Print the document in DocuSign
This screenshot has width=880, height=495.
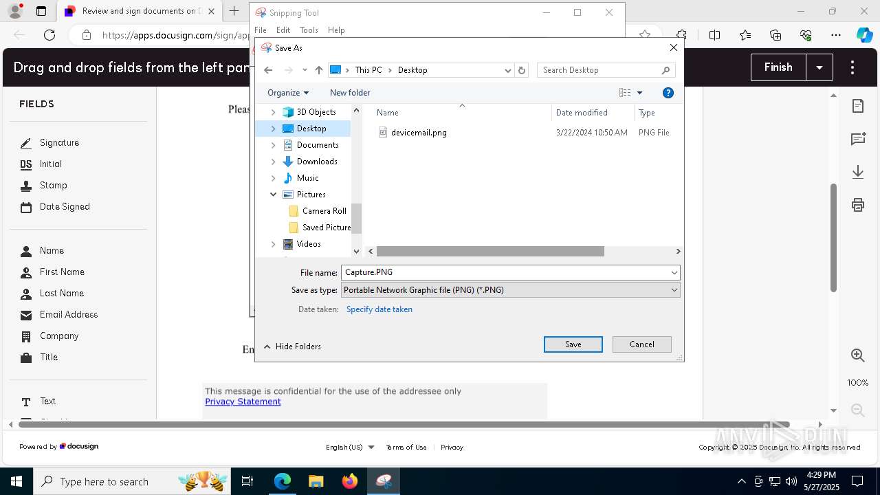858,205
